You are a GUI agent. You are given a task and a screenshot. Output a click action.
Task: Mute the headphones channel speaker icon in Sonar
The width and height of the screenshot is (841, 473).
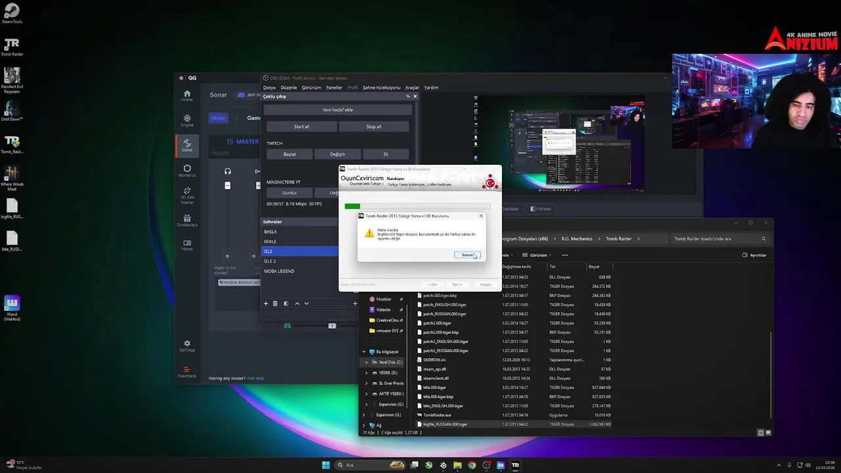tap(227, 256)
